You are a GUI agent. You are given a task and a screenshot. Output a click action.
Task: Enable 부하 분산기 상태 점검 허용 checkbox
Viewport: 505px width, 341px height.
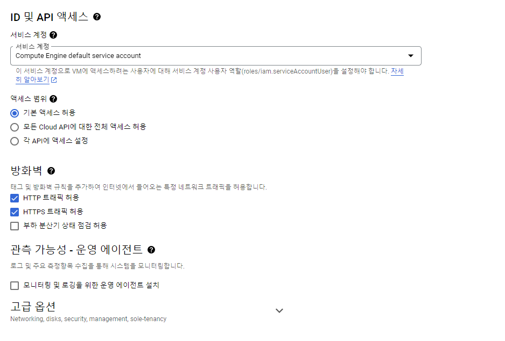point(15,226)
